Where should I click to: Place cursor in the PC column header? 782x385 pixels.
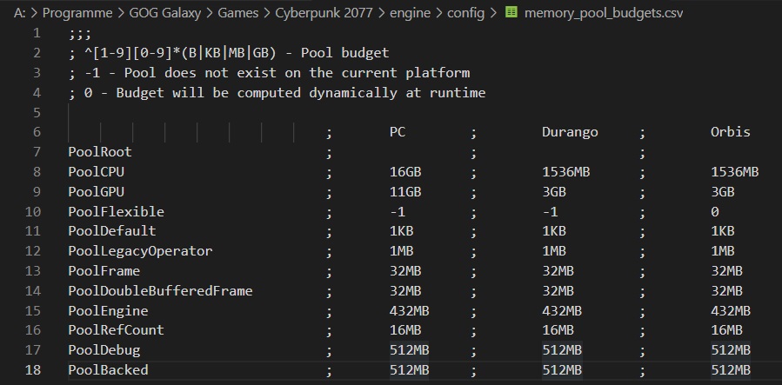tap(398, 132)
